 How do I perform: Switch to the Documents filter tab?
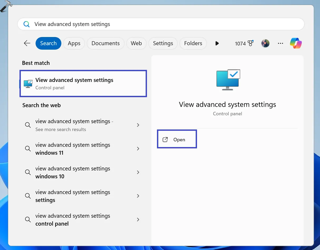click(x=105, y=43)
